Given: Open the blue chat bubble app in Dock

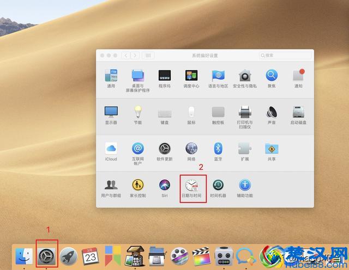Looking at the screenshot, I should click(246, 256).
